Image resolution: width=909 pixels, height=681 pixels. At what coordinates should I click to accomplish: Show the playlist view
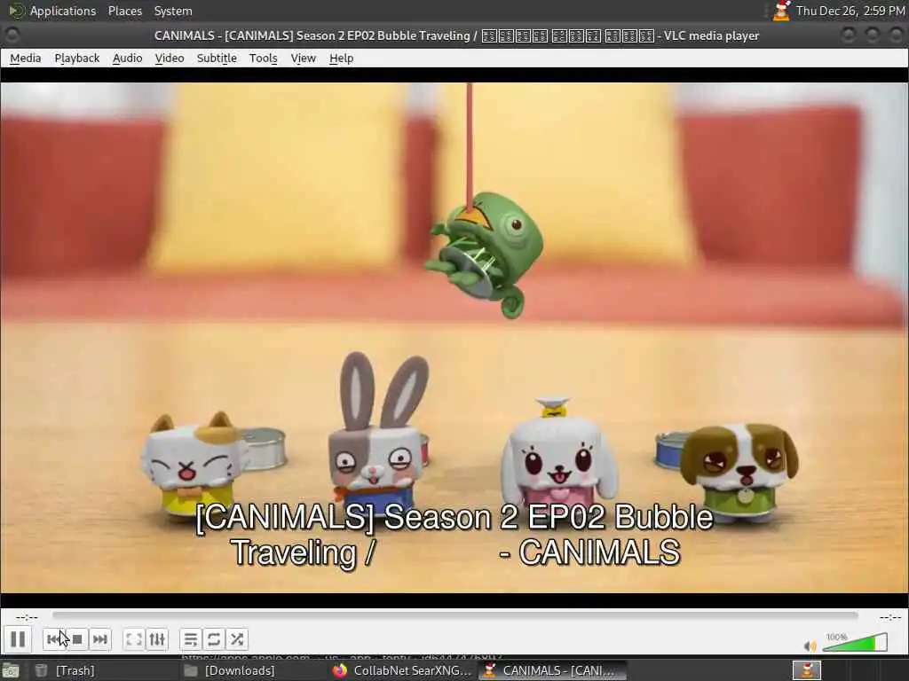tap(191, 639)
